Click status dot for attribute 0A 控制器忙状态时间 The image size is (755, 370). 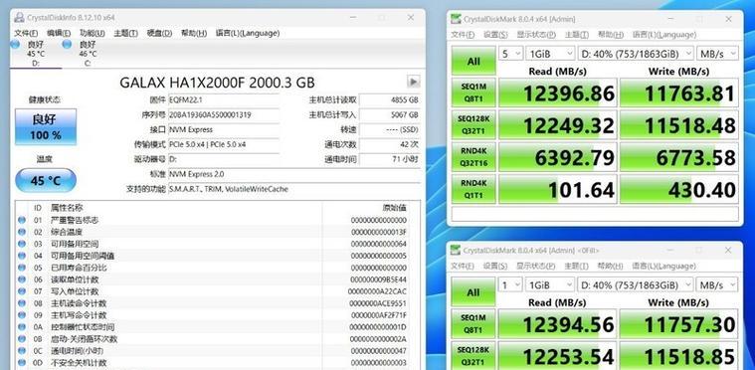[x=22, y=327]
